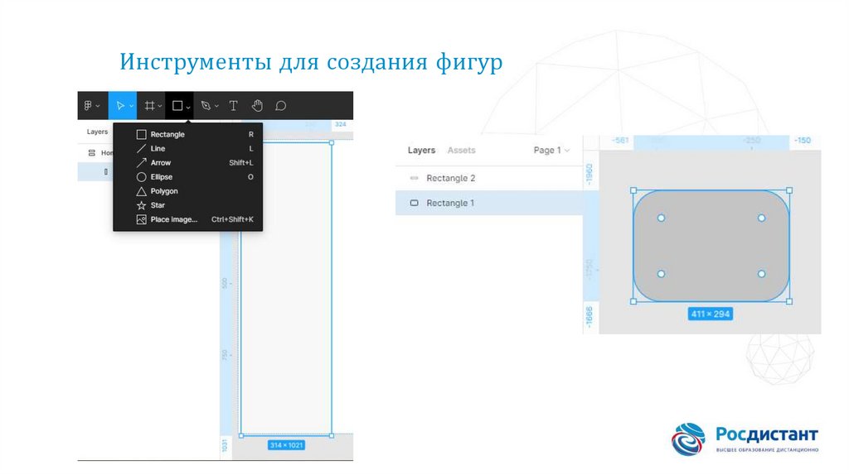Click the top-right resize handle of rectangle

click(x=789, y=191)
